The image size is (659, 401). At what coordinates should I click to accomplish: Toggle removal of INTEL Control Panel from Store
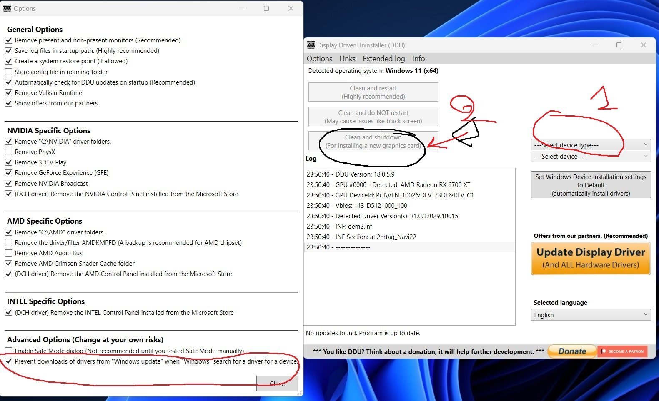tap(9, 313)
